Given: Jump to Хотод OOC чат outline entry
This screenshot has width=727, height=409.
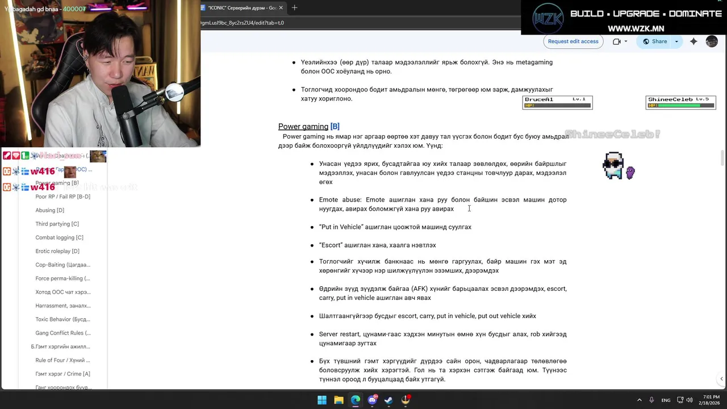Looking at the screenshot, I should pyautogui.click(x=62, y=292).
